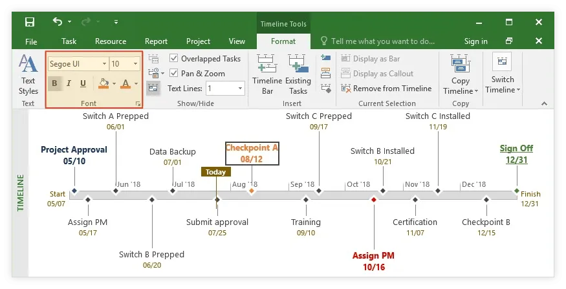
Task: Click Sign in link
Action: point(475,41)
